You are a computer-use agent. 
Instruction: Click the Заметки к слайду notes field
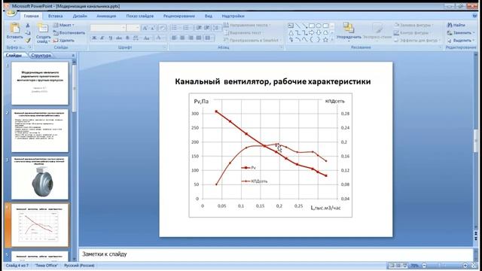(276, 254)
